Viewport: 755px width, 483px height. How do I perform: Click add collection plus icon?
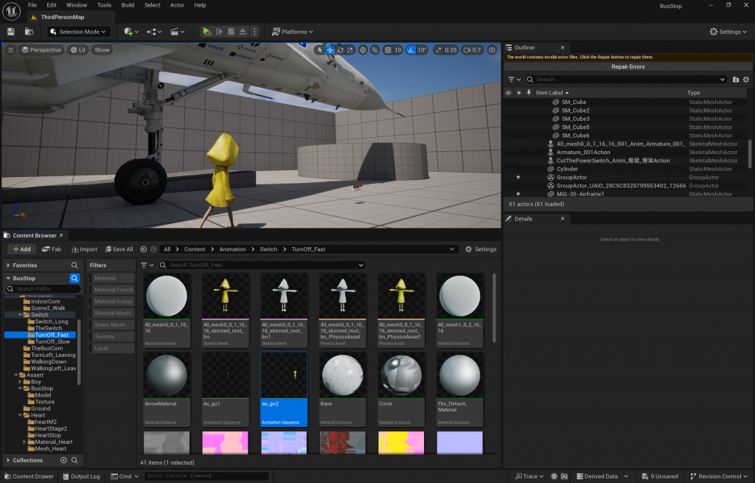tap(63, 460)
